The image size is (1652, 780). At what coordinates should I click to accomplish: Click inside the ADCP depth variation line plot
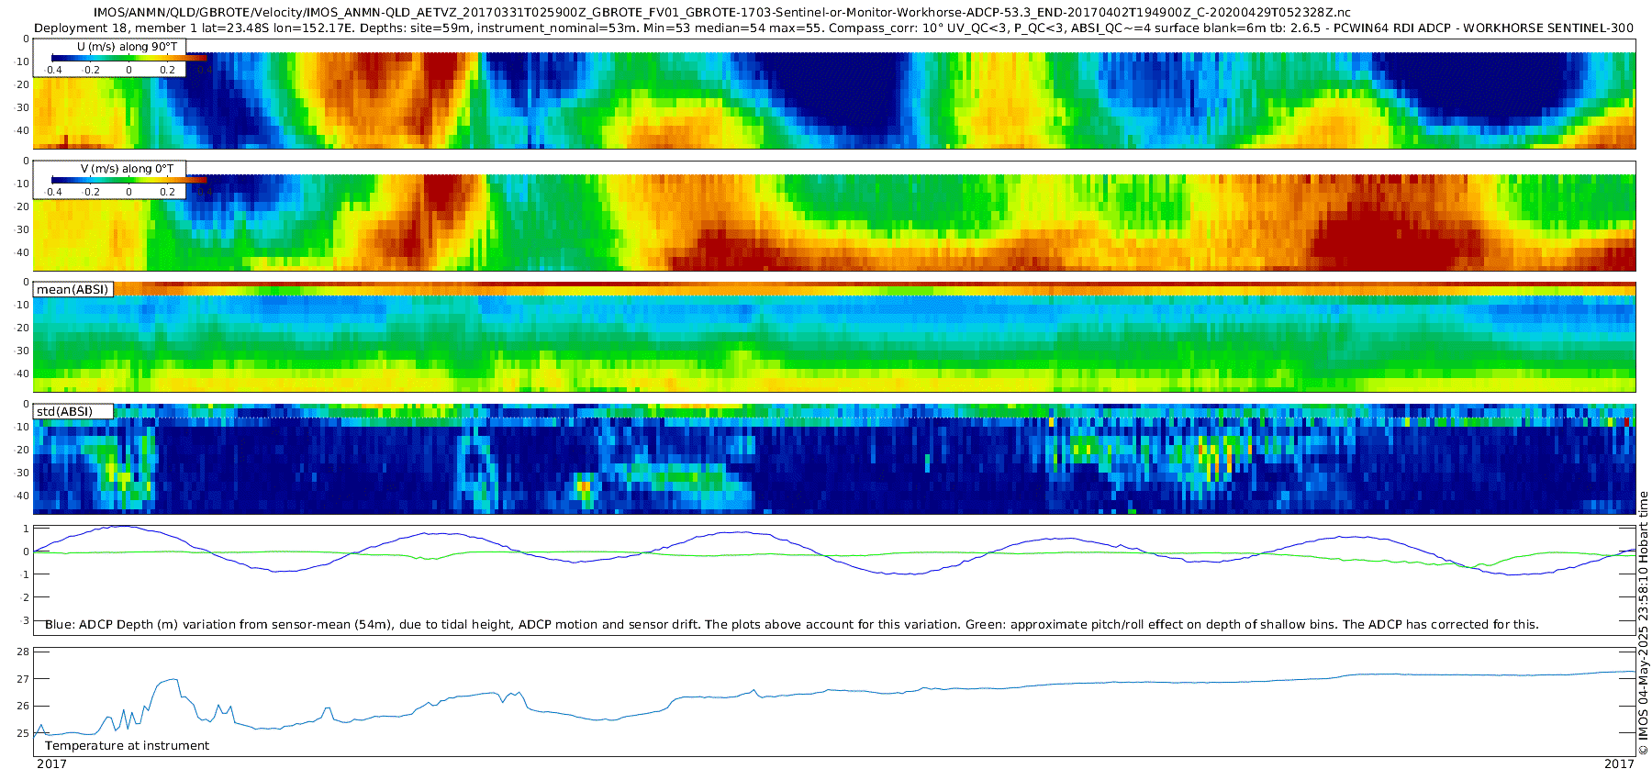click(834, 580)
